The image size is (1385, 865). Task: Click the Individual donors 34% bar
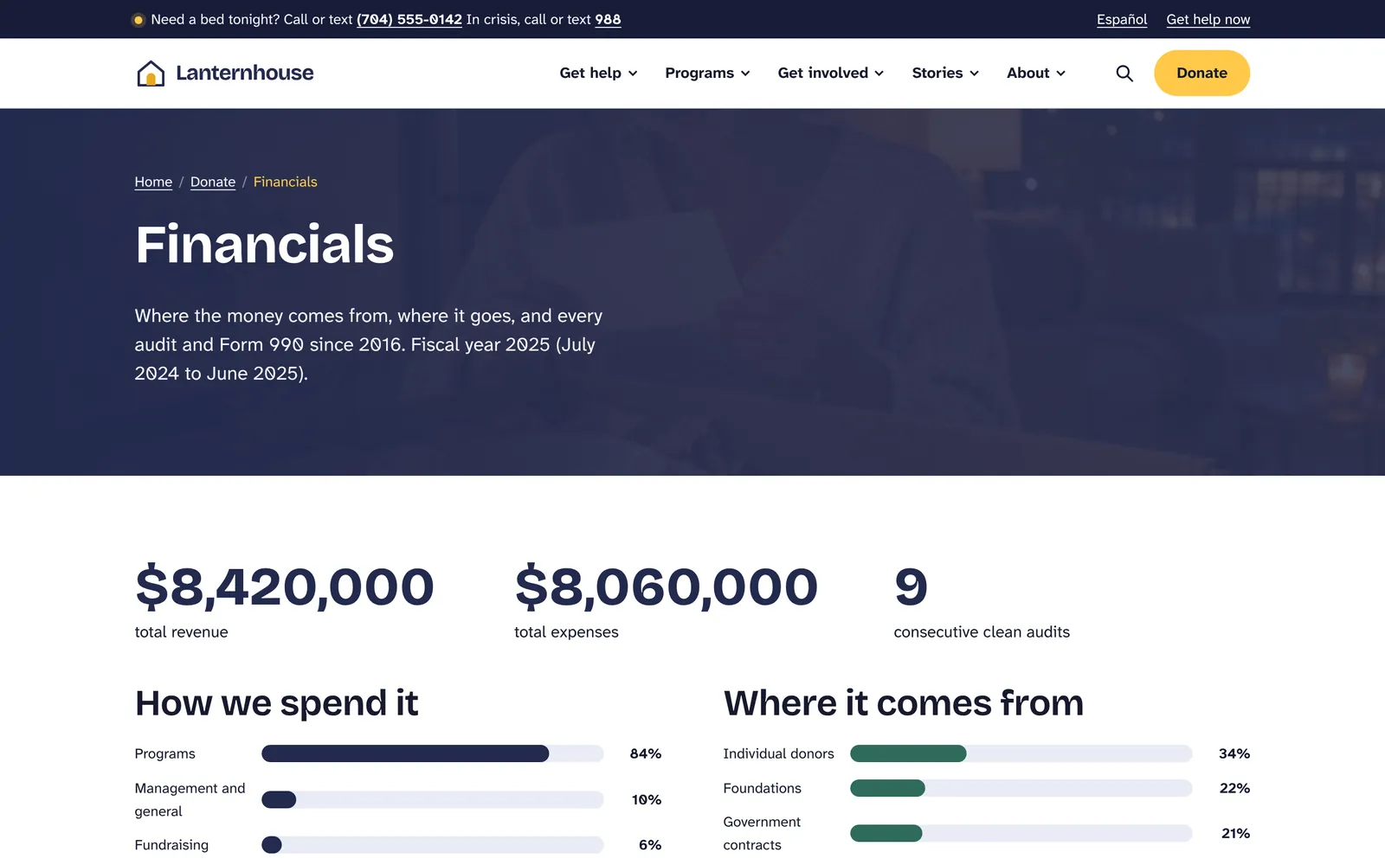(1021, 753)
